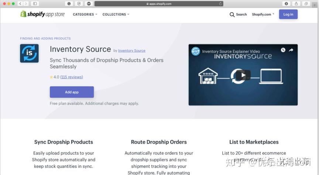The height and width of the screenshot is (175, 319).
Task: Click the Sync Dropship Products heading
Action: (64, 142)
